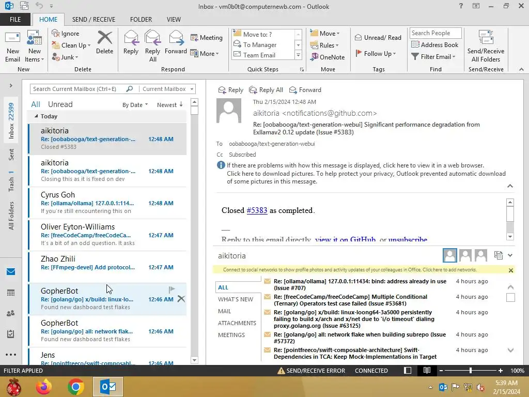Image resolution: width=529 pixels, height=397 pixels.
Task: Open the Clean Up dropdown
Action: coord(71,45)
